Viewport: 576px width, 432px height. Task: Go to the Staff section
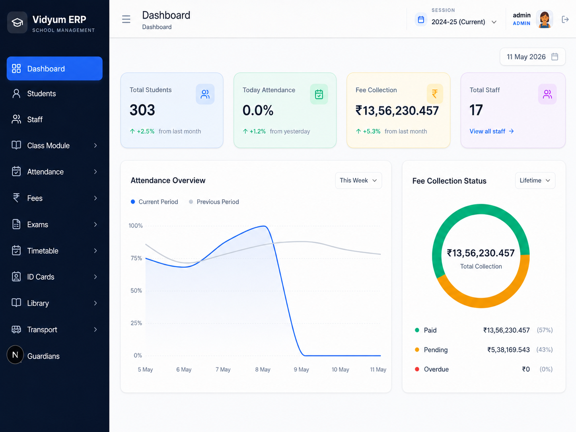[x=54, y=119]
